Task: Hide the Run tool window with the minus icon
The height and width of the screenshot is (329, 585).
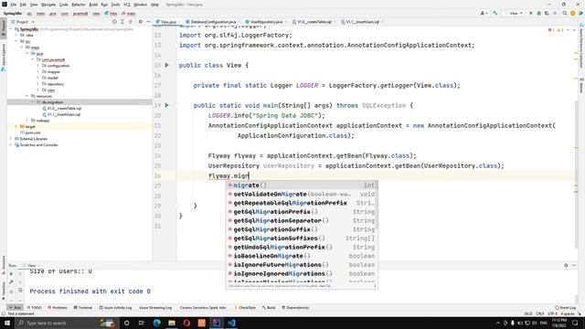Action: tap(574, 265)
